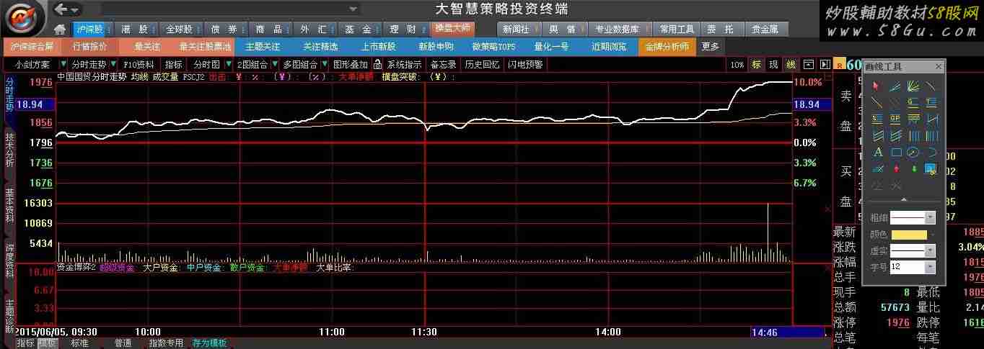984x349 pixels.
Task: Toggle the 标 button
Action: click(757, 64)
